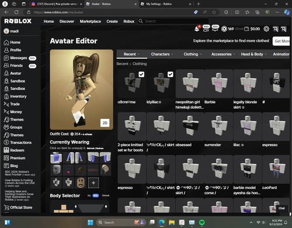This screenshot has height=228, width=292.
Task: Select the Default body option
Action: [106, 195]
